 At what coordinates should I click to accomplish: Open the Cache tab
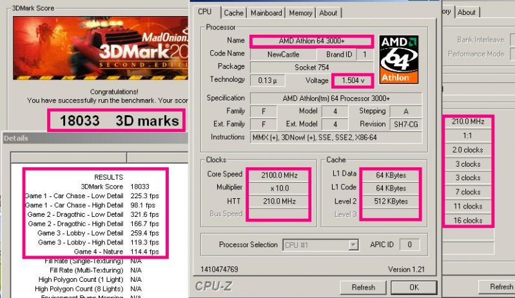pos(233,13)
